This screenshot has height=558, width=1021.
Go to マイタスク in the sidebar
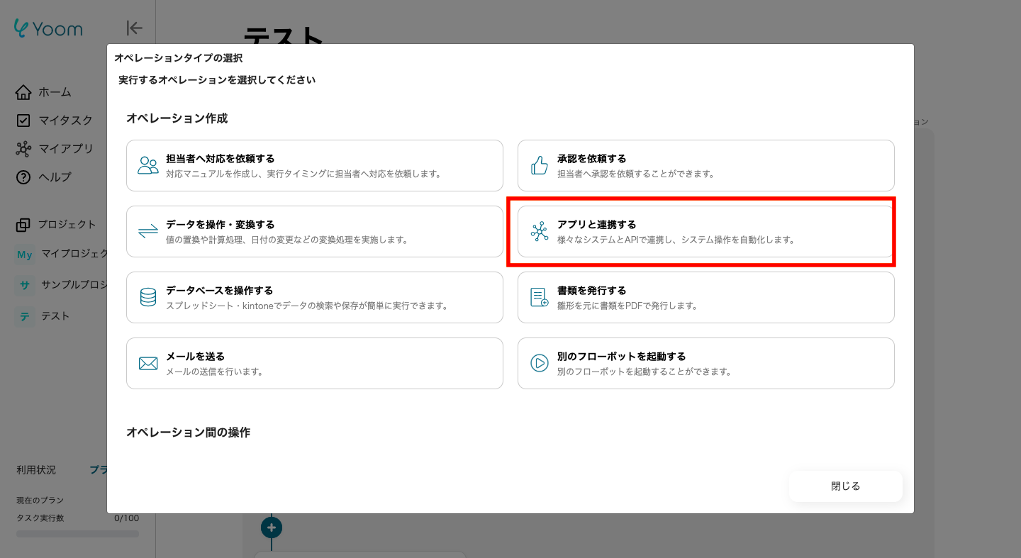tap(65, 121)
